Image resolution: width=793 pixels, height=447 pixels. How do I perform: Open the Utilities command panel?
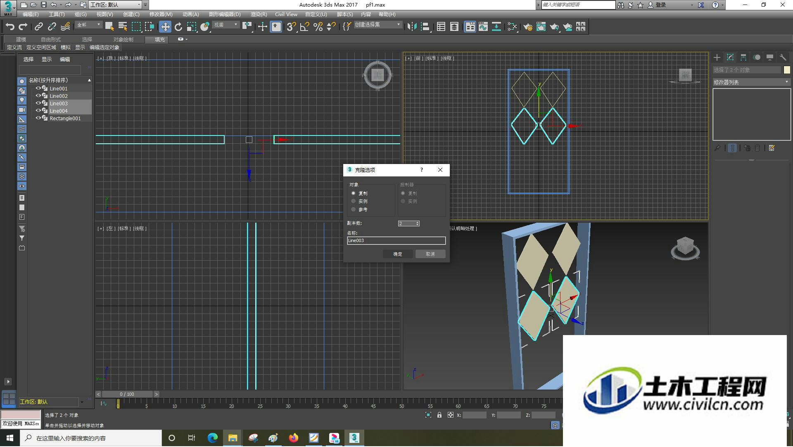coord(783,57)
